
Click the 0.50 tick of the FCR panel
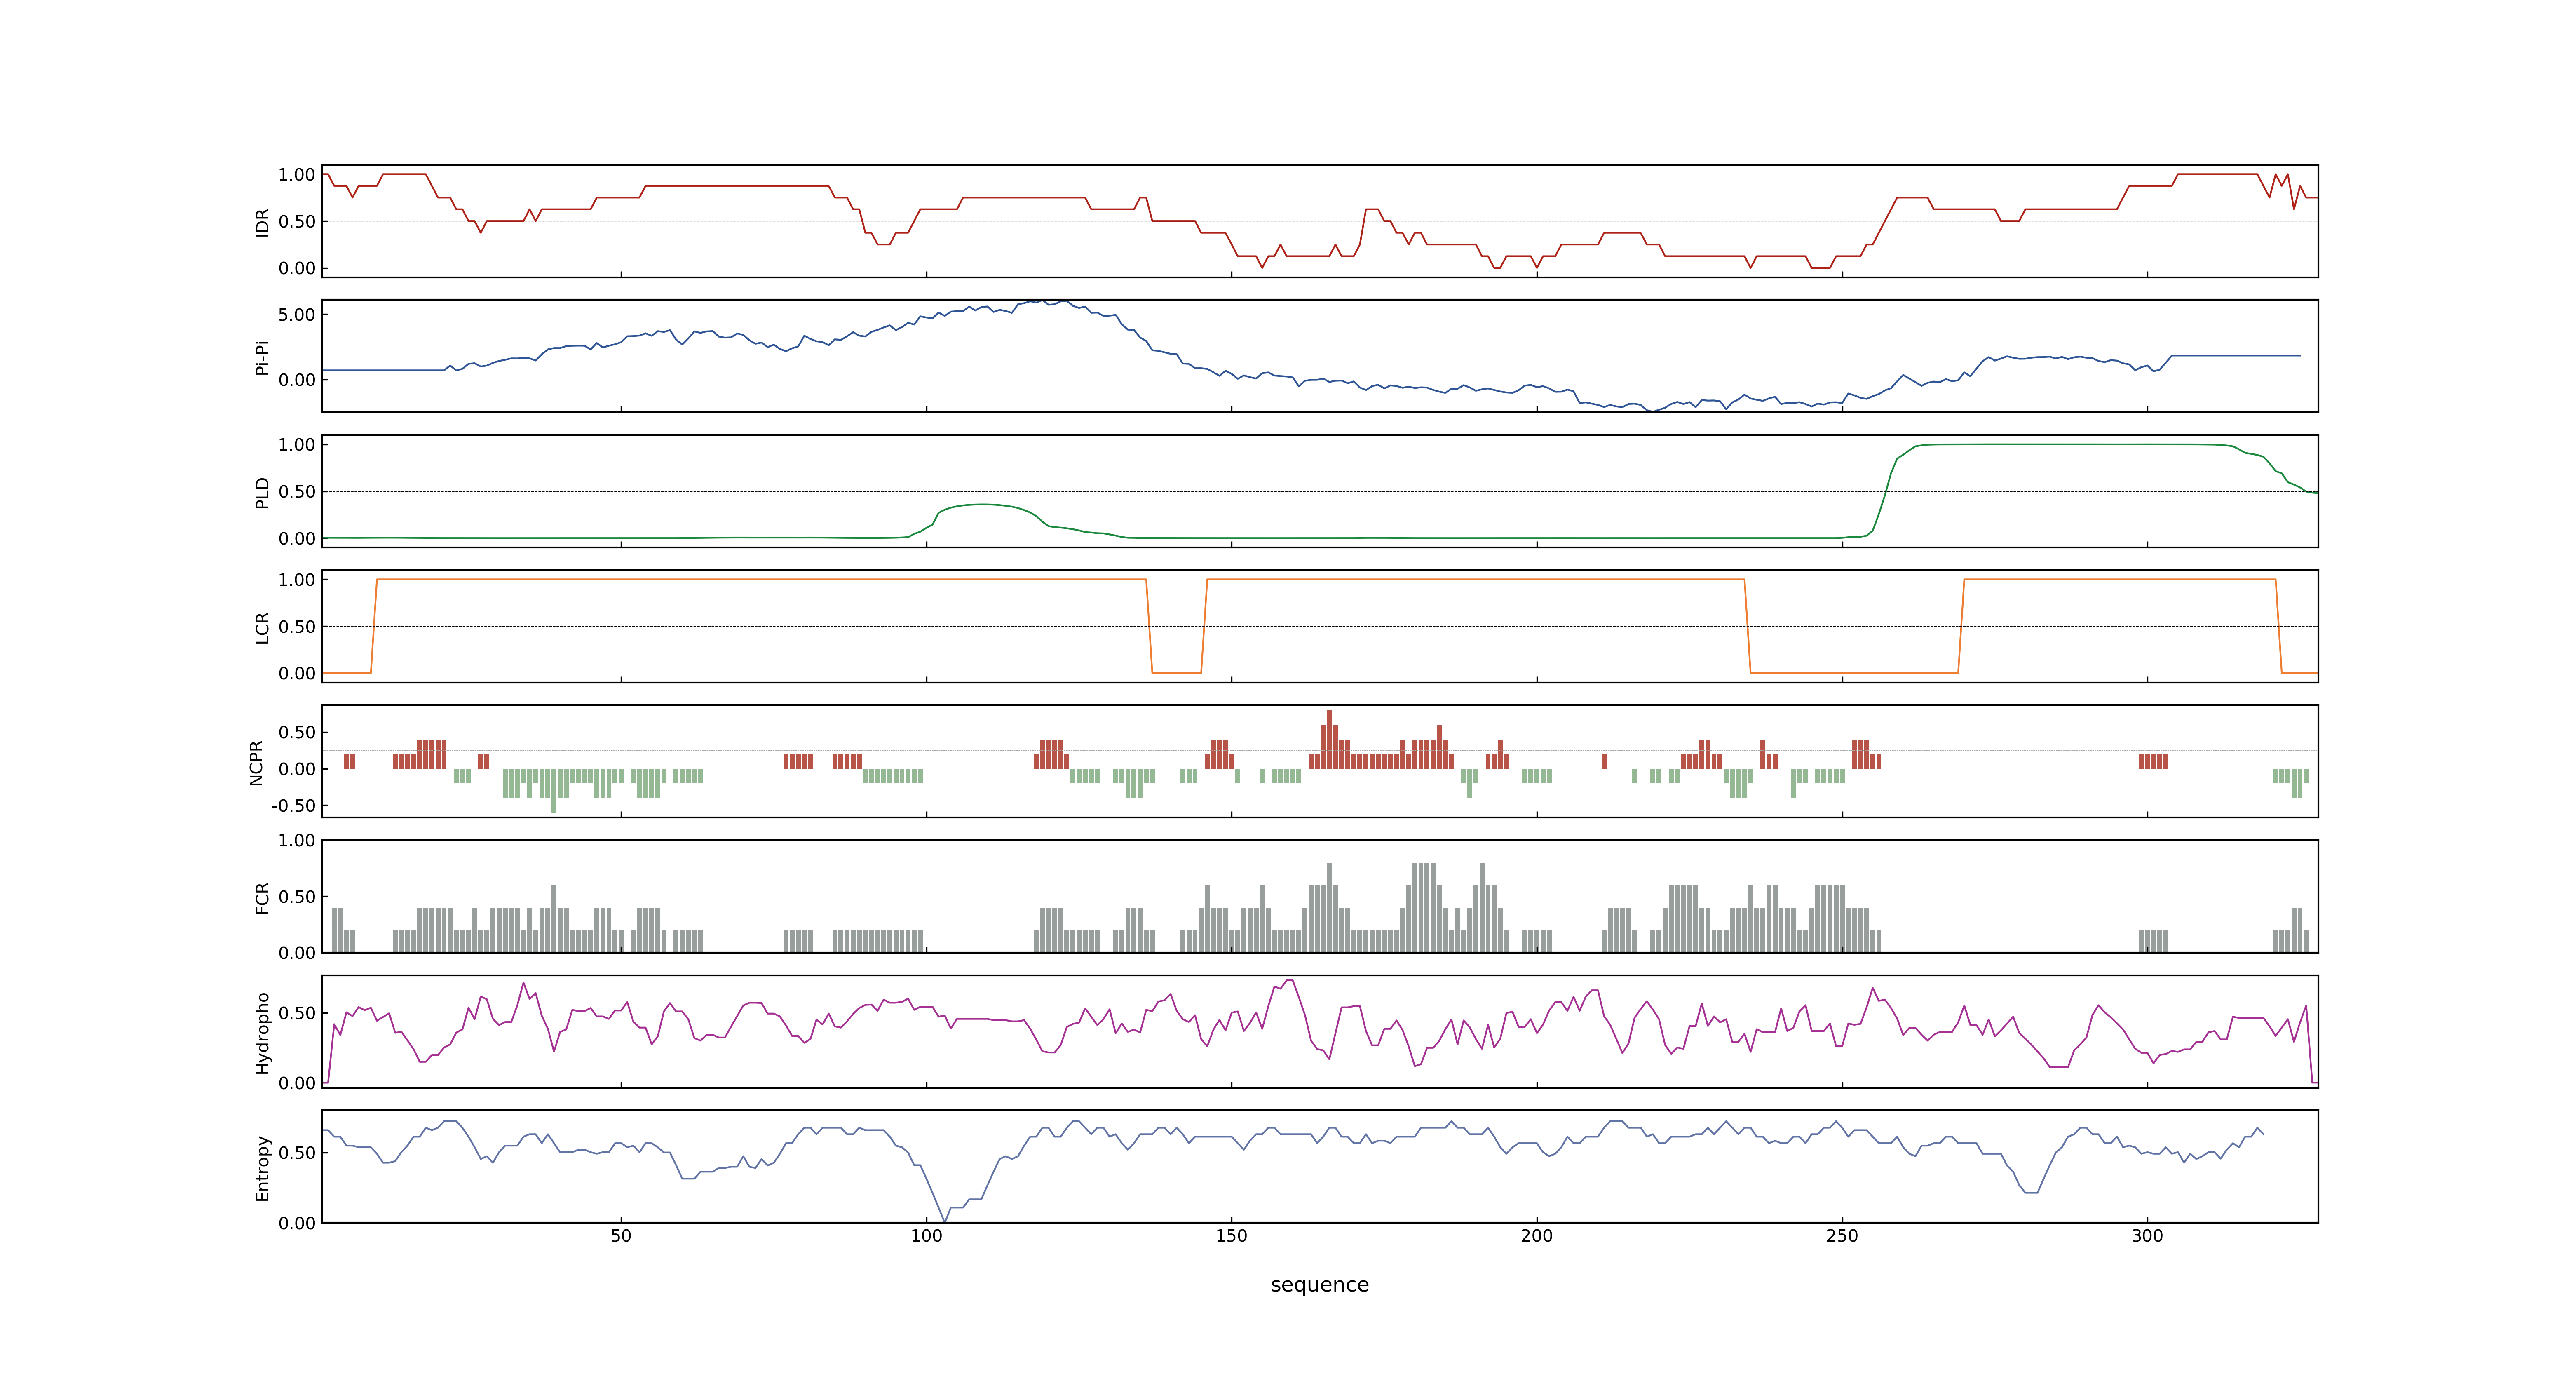point(297,897)
